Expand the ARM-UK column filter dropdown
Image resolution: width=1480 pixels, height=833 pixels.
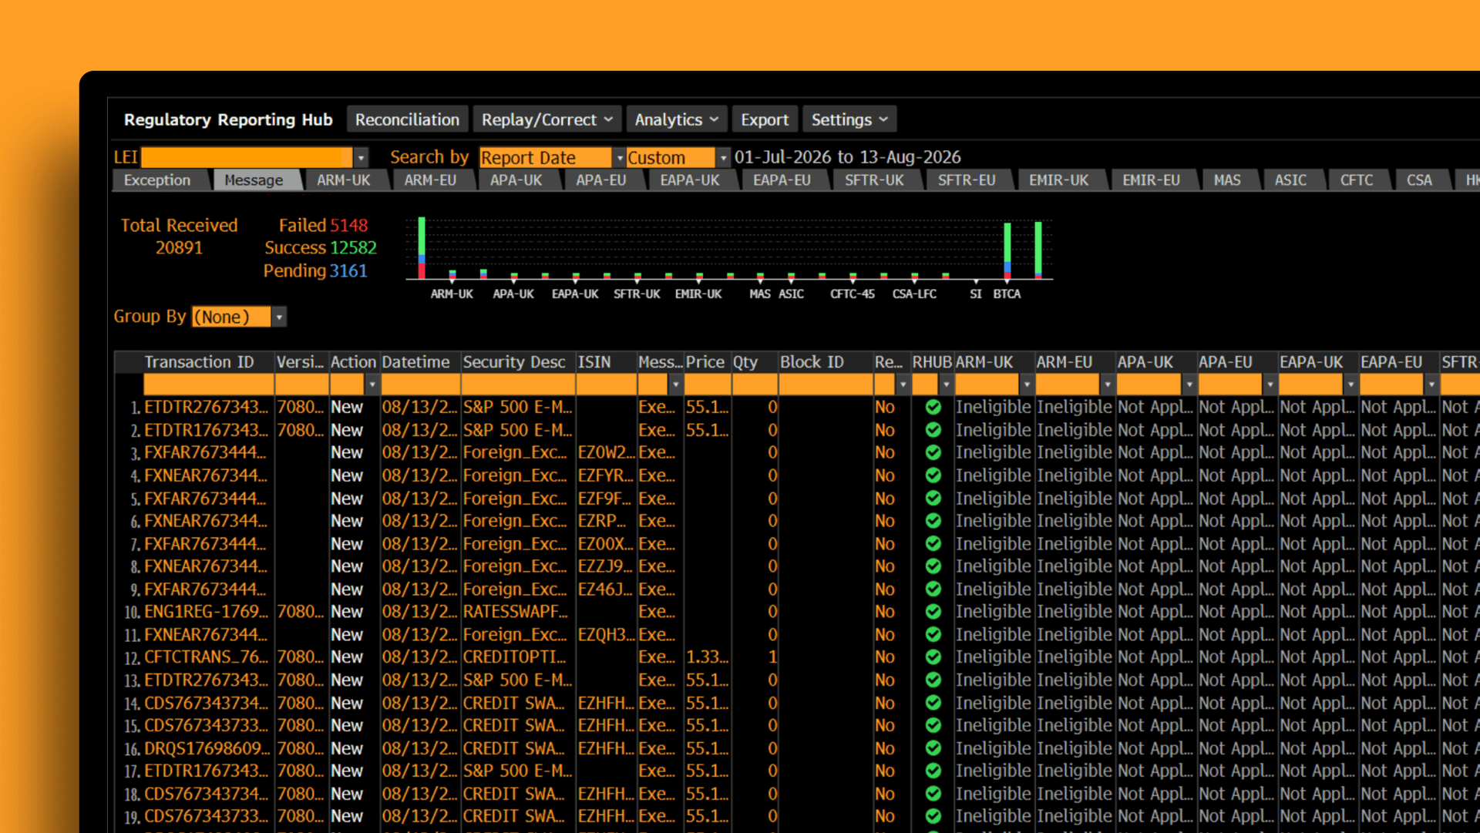coord(1027,384)
